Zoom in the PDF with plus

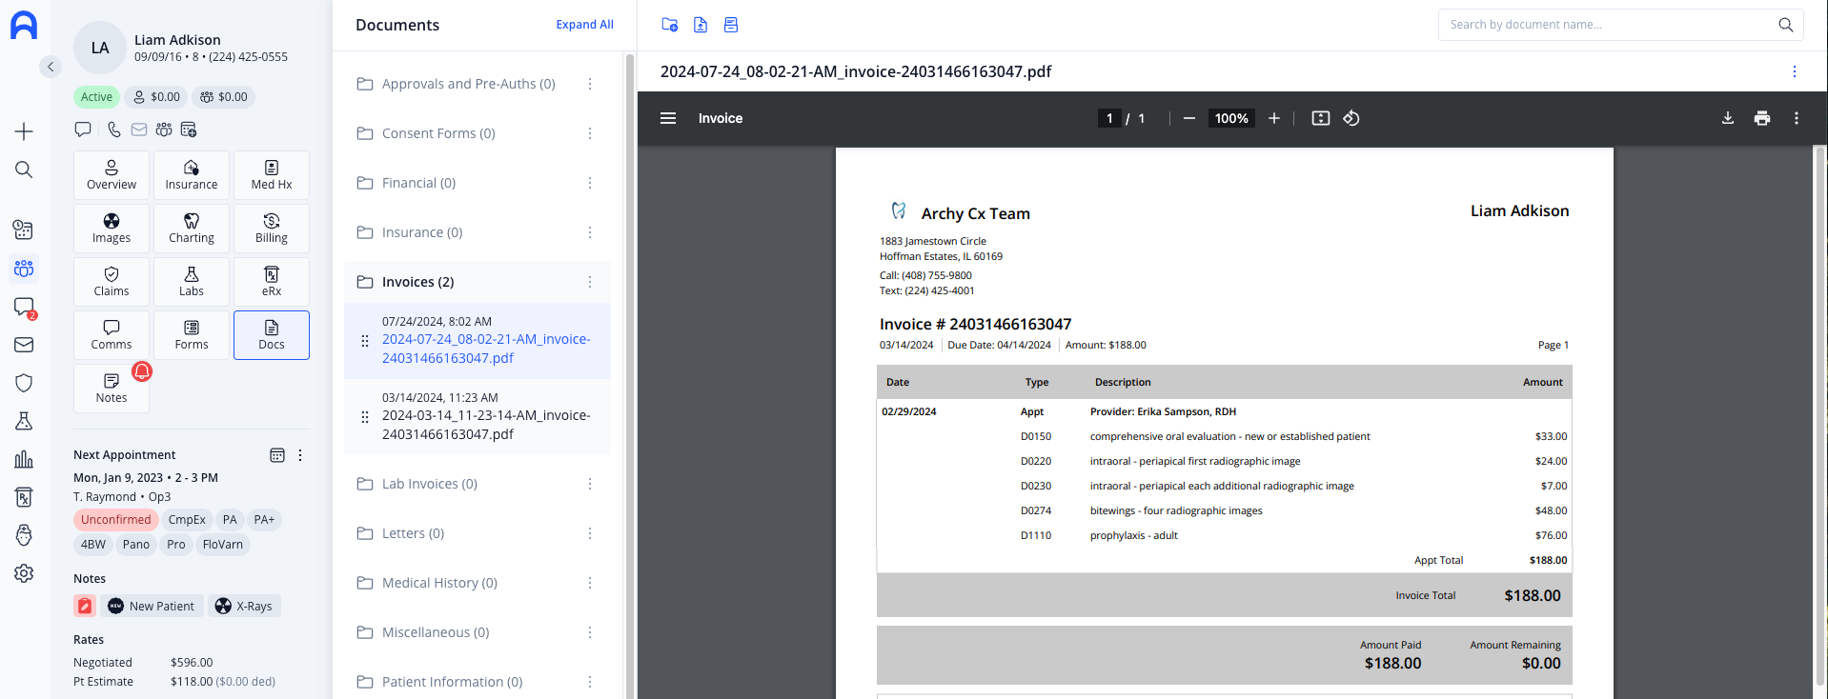click(x=1273, y=118)
